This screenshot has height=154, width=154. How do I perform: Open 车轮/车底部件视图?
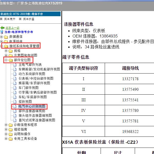click(33, 97)
